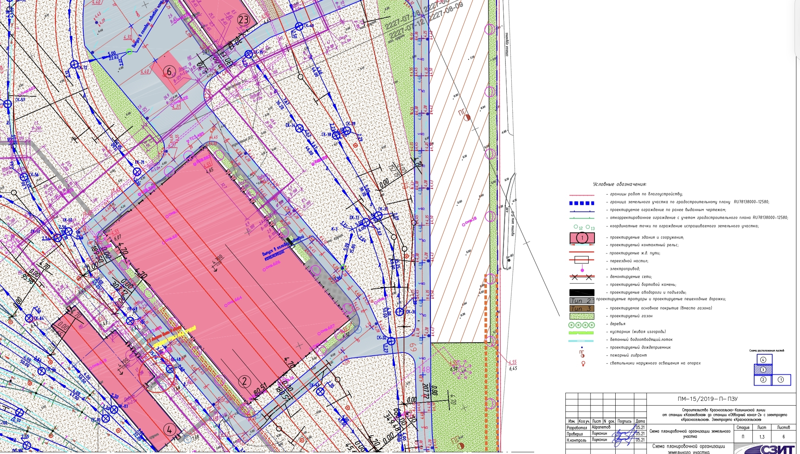Select hatched sheet 3 in sheet layout scheme
The width and height of the screenshot is (800, 454).
[763, 370]
